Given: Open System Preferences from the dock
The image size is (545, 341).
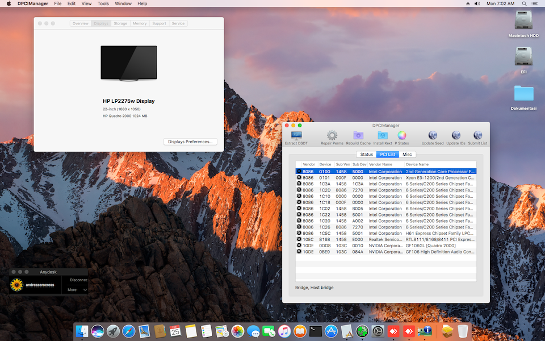Looking at the screenshot, I should pos(378,331).
